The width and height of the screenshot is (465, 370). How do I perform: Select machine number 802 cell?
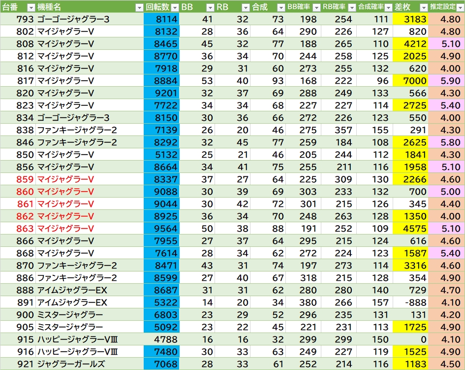18,32
